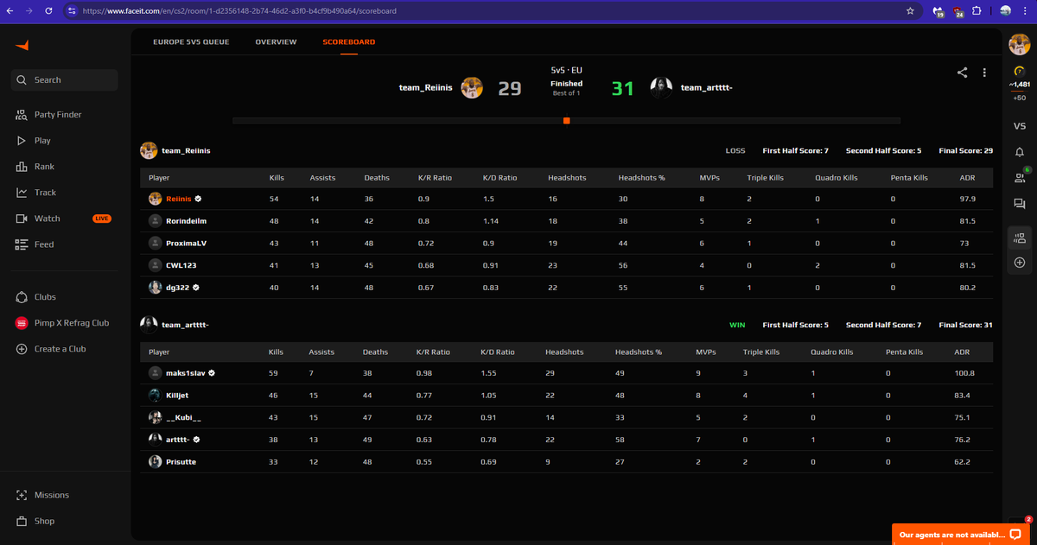The image size is (1037, 545).
Task: Open the party members panel icon
Action: [x=1020, y=238]
